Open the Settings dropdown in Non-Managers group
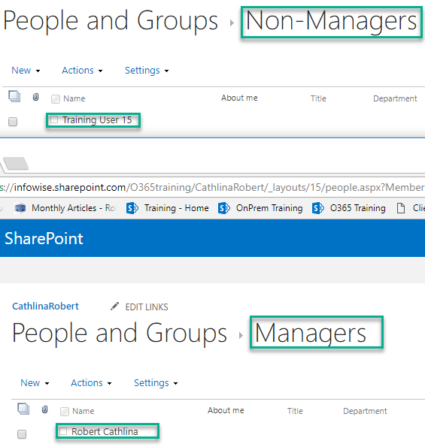 [x=147, y=70]
